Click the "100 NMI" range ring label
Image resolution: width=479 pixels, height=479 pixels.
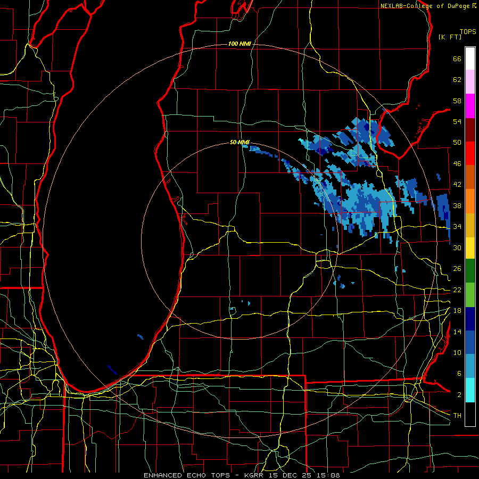[x=240, y=44]
